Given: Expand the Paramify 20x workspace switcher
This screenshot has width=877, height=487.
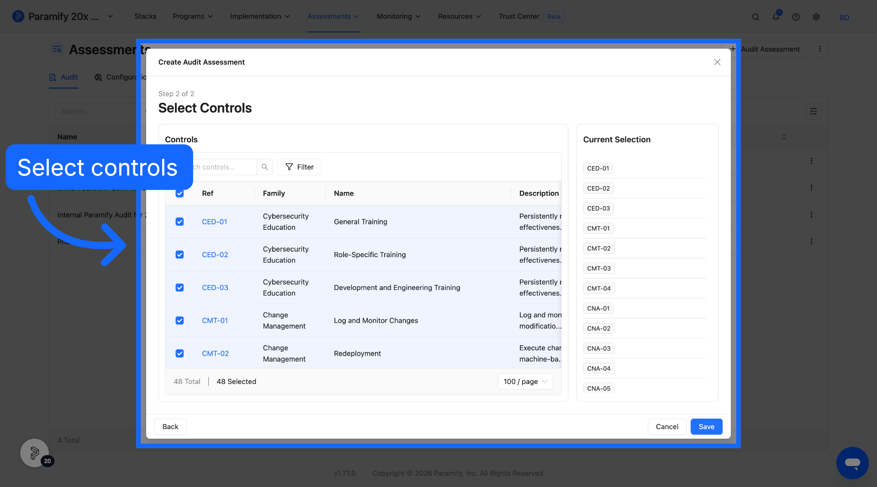Looking at the screenshot, I should 110,16.
